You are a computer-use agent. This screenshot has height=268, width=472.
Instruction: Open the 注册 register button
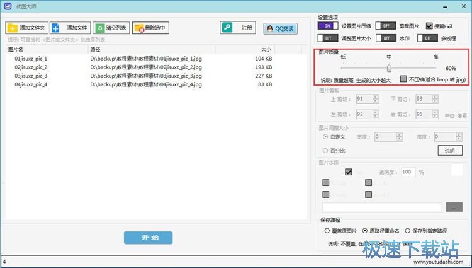pyautogui.click(x=238, y=28)
